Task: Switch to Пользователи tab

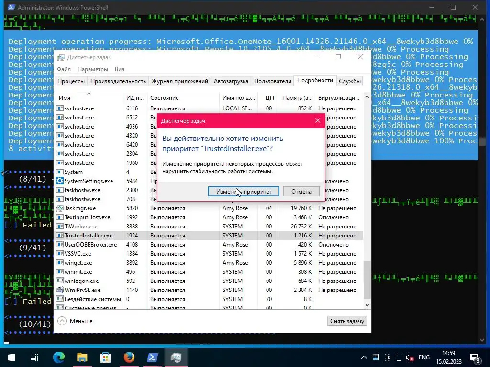Action: [x=272, y=81]
